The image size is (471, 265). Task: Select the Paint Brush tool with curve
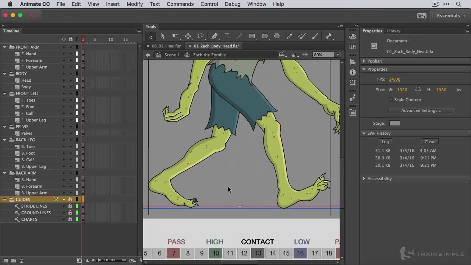tap(302, 36)
